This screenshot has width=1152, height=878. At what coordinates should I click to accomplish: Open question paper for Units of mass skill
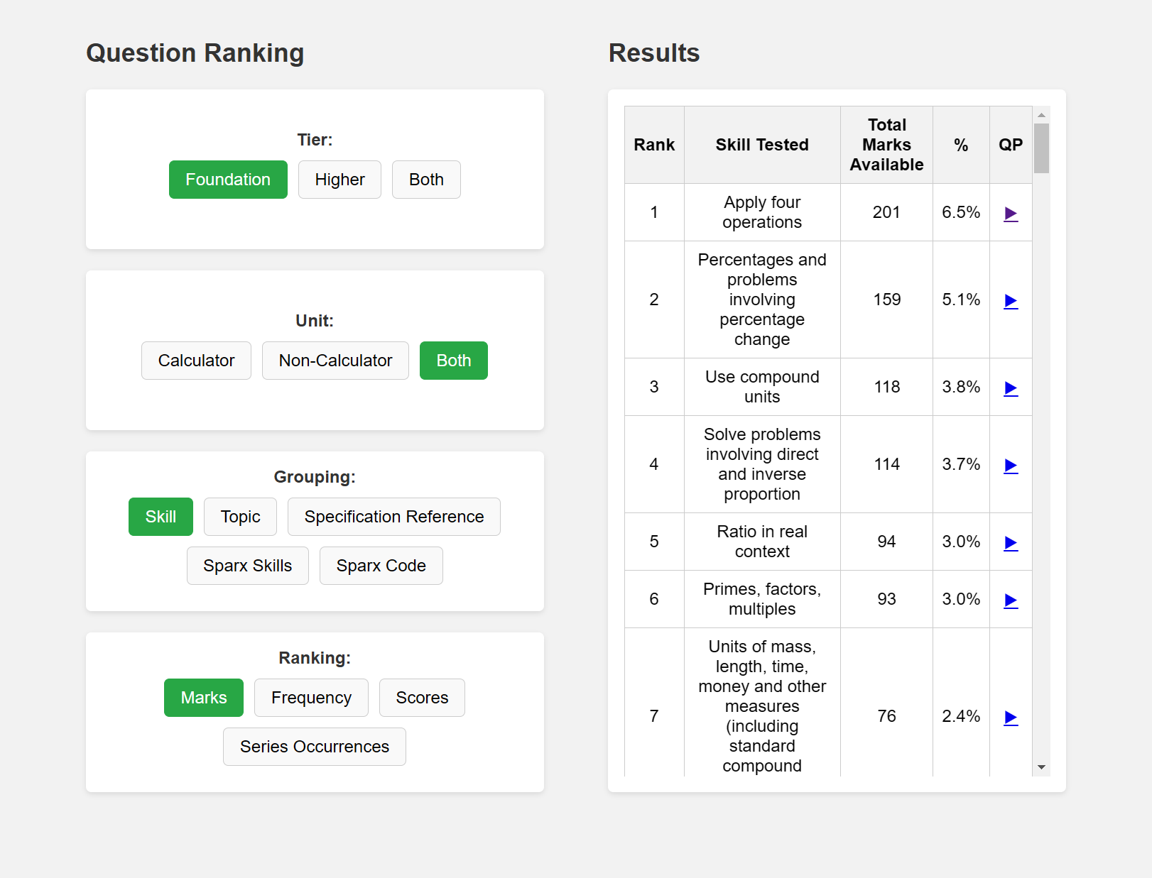[1010, 717]
